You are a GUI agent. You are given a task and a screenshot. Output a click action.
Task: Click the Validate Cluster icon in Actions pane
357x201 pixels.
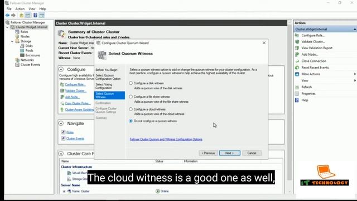pyautogui.click(x=297, y=42)
